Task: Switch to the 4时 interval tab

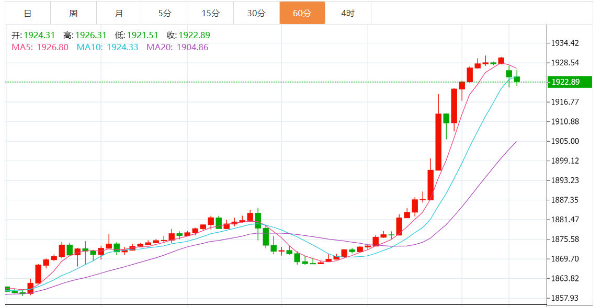Action: click(348, 13)
